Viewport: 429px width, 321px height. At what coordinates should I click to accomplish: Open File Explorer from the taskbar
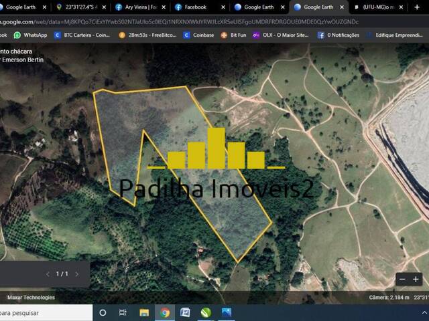(144, 312)
